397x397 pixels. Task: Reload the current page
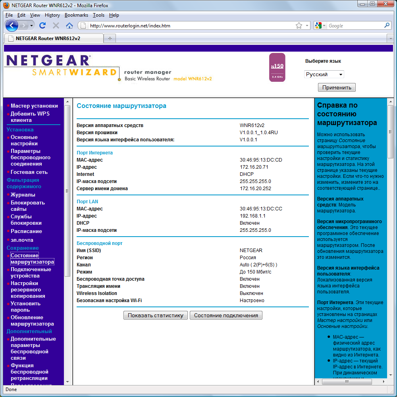pos(42,25)
